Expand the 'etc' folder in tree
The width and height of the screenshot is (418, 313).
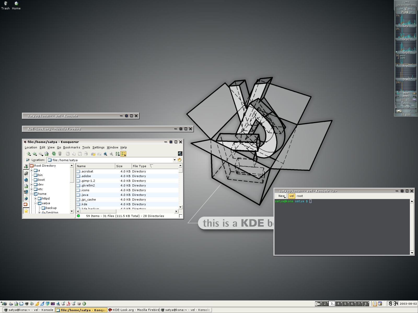click(32, 189)
